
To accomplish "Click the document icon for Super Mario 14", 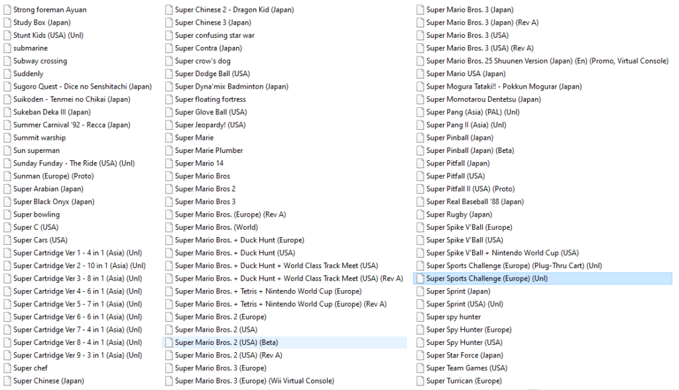I will (x=168, y=164).
